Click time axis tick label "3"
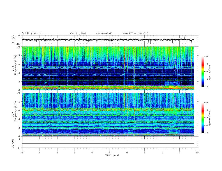 pos(75,153)
